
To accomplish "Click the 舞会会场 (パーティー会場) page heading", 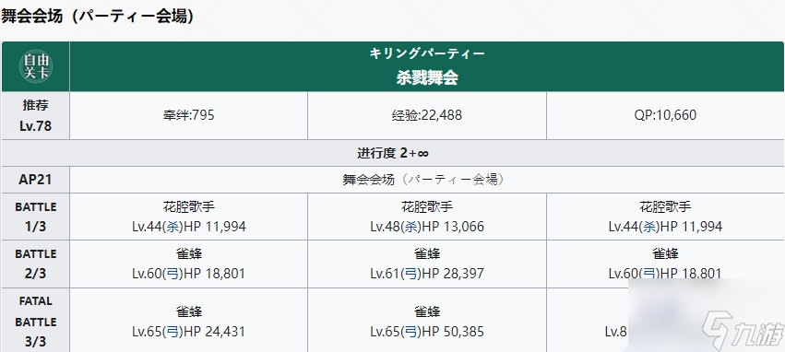I will pos(98,16).
